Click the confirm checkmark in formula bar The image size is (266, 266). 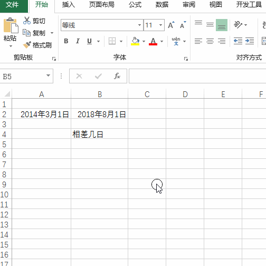pos(98,76)
